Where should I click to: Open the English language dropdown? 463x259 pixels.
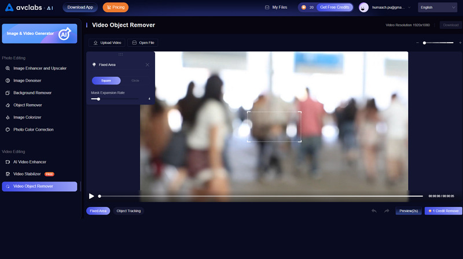click(x=438, y=8)
